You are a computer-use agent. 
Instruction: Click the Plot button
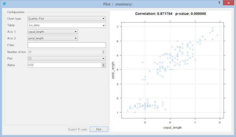click(99, 129)
